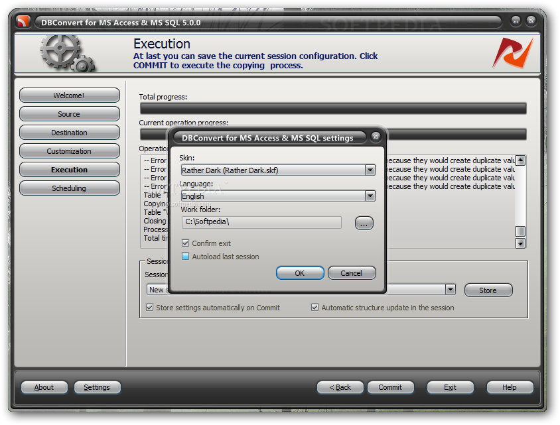The image size is (560, 425).
Task: Click Commit to run the copying
Action: click(x=391, y=387)
